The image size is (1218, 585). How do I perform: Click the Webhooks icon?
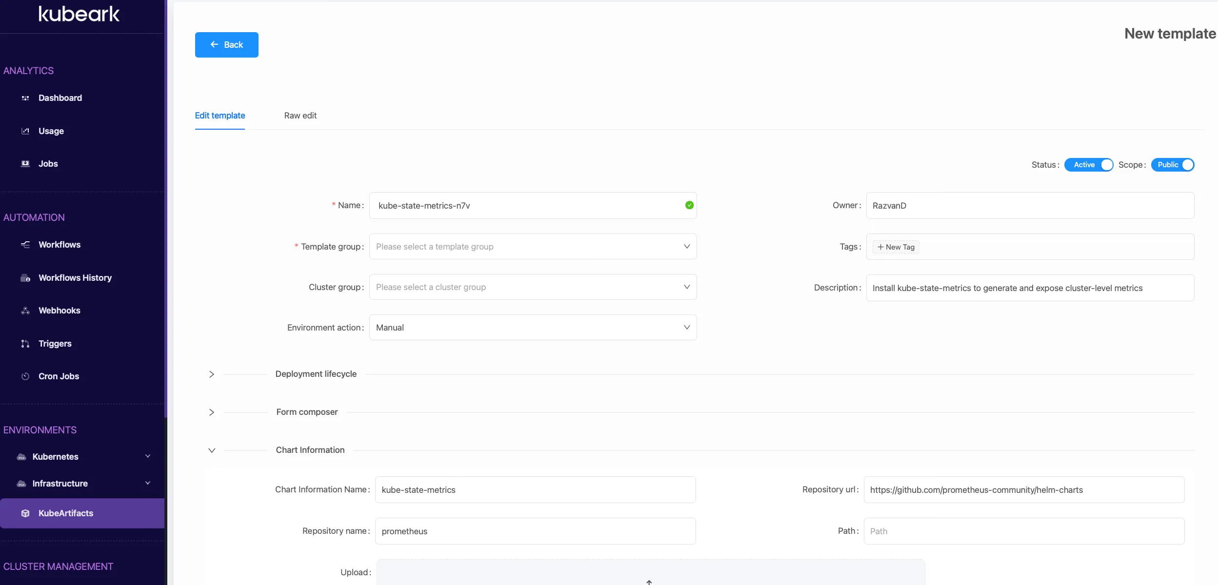25,311
